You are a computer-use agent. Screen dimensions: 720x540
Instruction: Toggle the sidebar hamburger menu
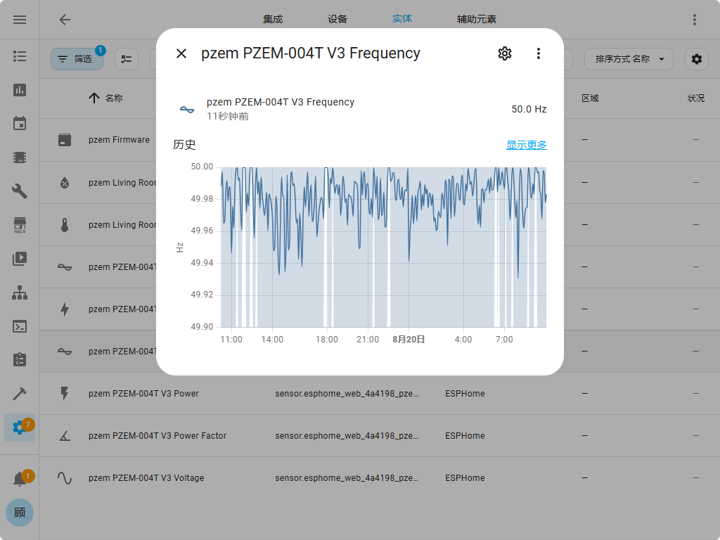click(x=20, y=20)
